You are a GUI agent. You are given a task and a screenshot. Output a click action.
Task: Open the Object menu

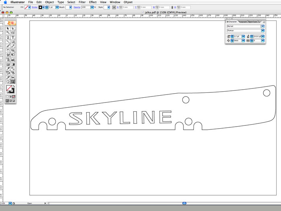click(x=49, y=2)
